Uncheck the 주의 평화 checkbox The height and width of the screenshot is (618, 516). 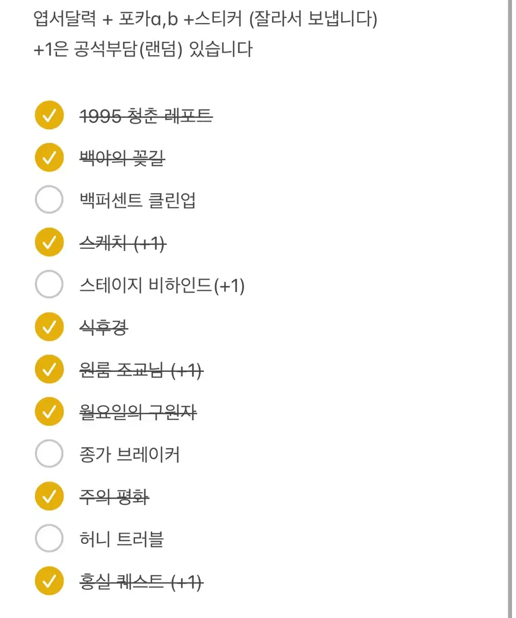(x=49, y=496)
